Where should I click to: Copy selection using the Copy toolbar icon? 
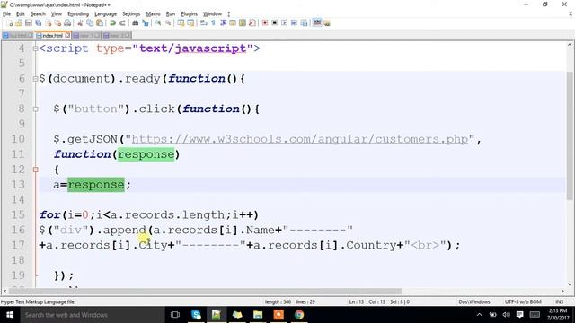pos(90,23)
